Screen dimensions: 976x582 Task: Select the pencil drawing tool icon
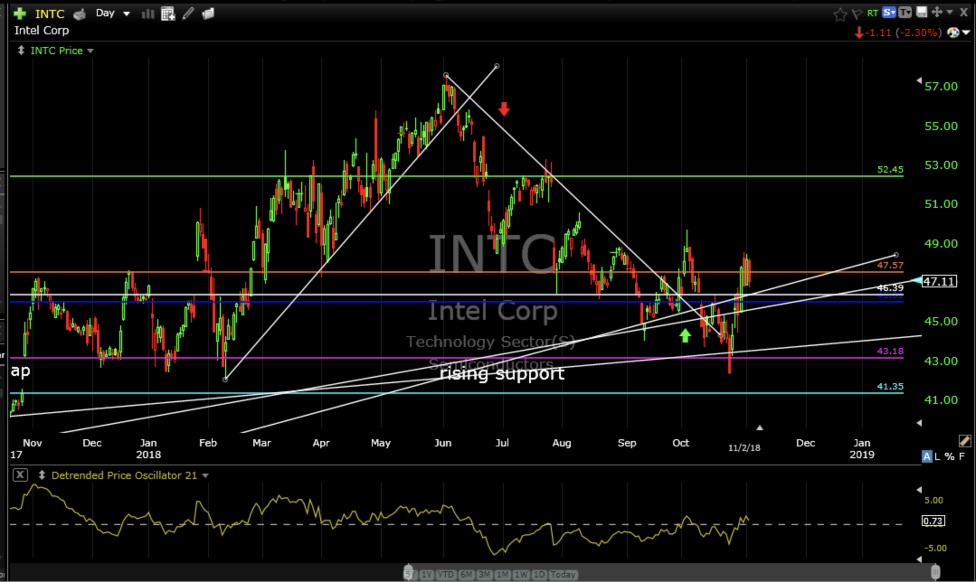tap(188, 14)
